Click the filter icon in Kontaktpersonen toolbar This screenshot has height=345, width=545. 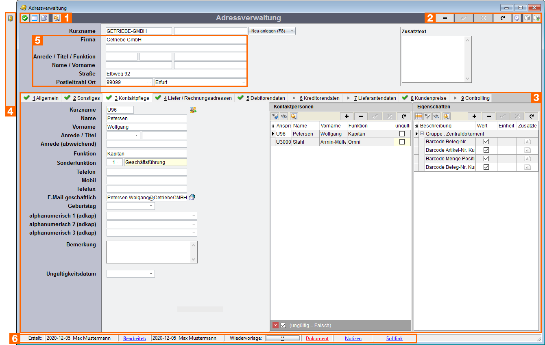click(275, 116)
